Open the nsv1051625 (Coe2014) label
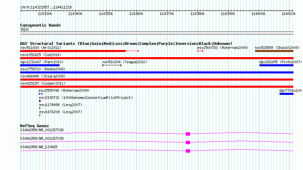303x170 pixels. 41,55
